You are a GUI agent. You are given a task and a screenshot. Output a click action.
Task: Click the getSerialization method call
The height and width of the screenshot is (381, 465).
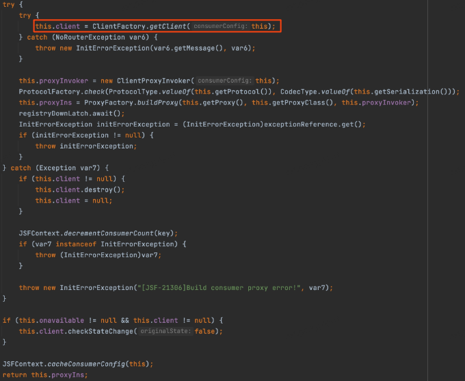point(407,92)
